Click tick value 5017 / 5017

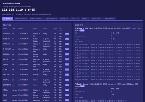point(115,33)
